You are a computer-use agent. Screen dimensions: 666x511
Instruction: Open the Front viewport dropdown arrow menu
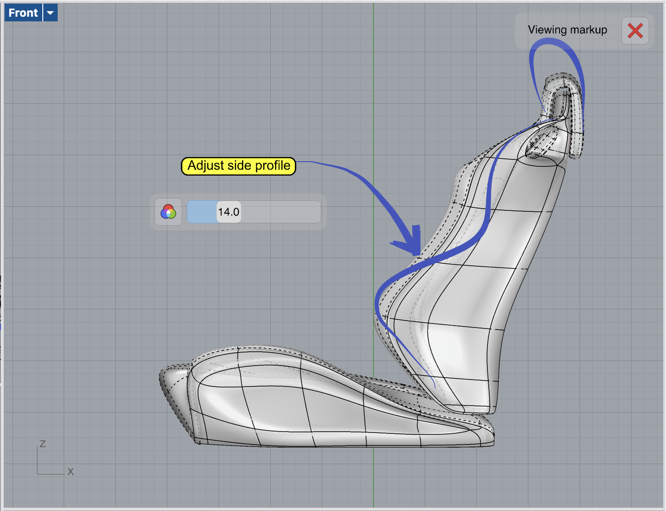click(x=50, y=13)
